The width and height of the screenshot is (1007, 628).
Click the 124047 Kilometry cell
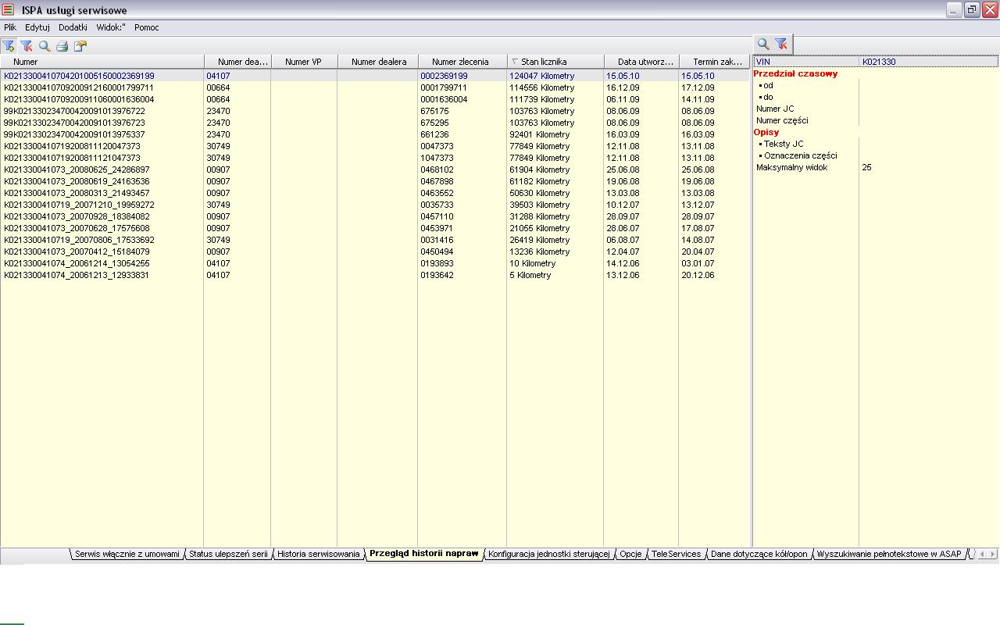(x=555, y=76)
